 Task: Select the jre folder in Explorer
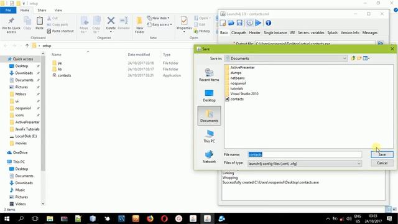(60, 63)
